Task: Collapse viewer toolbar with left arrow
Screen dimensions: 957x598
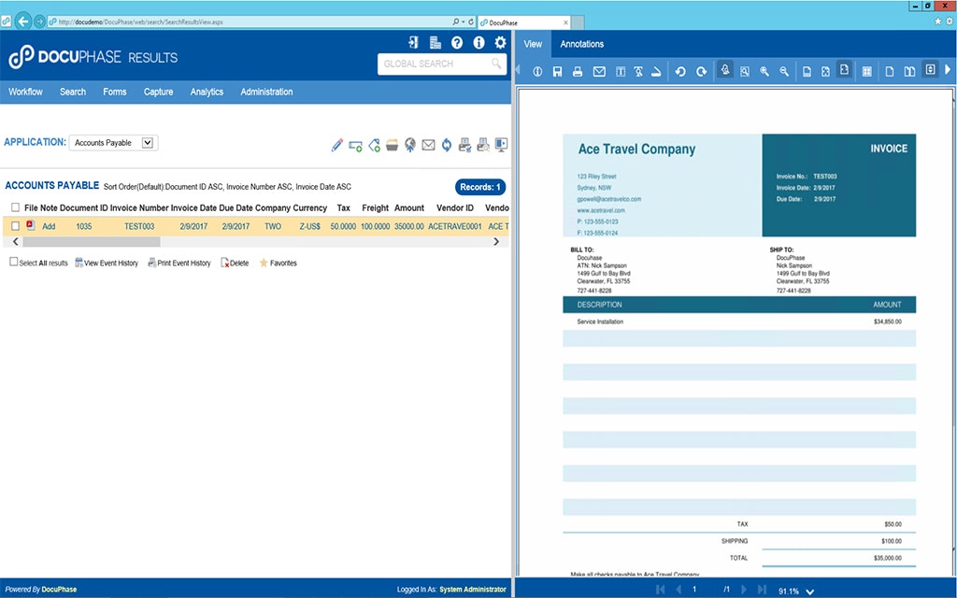Action: pos(518,69)
